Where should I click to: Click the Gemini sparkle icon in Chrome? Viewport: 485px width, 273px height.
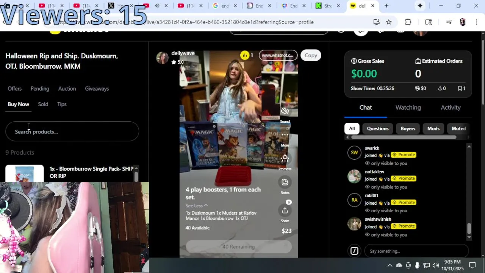(420, 6)
